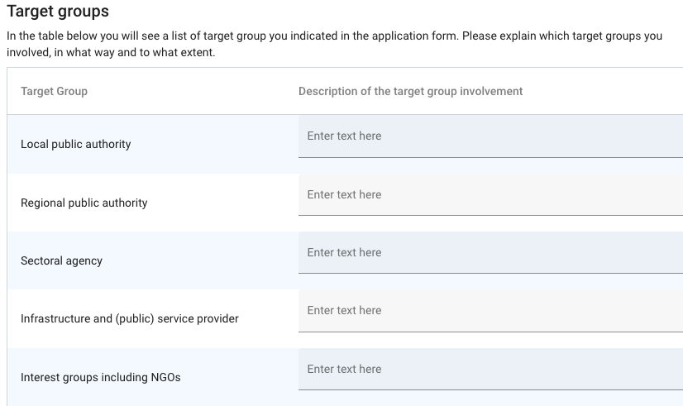This screenshot has height=406, width=683.
Task: Click the 'Local public authority' row label
Action: [x=76, y=144]
